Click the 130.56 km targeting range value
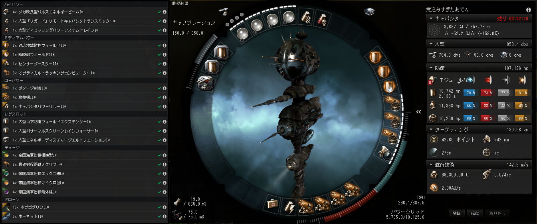537x224 pixels. 517,129
